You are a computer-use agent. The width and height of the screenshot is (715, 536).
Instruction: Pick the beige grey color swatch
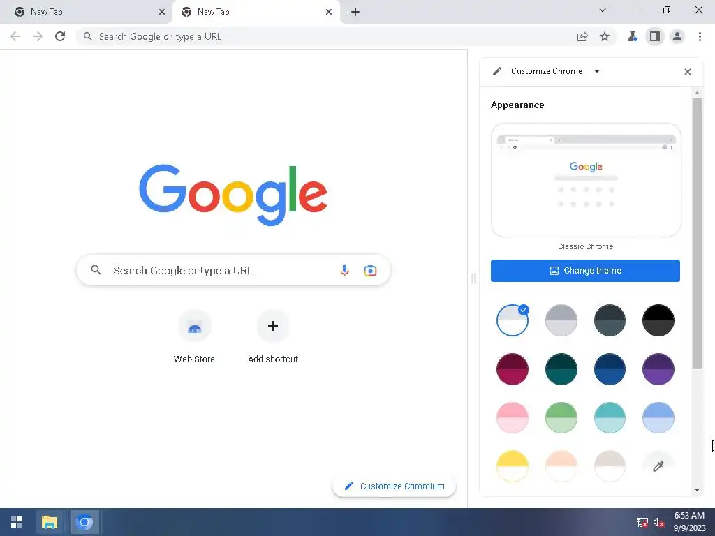coord(610,466)
